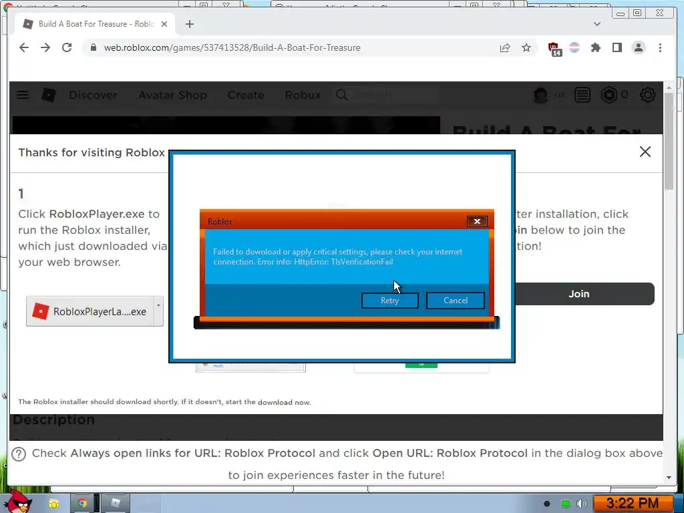This screenshot has width=684, height=513.
Task: Switch to Chrome in the taskbar
Action: [x=82, y=504]
